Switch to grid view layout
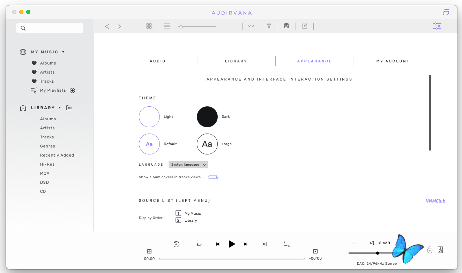Image resolution: width=462 pixels, height=273 pixels. click(x=149, y=26)
